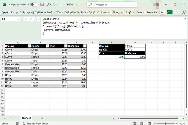Select the Προβολή ribbon tab

click(x=94, y=12)
